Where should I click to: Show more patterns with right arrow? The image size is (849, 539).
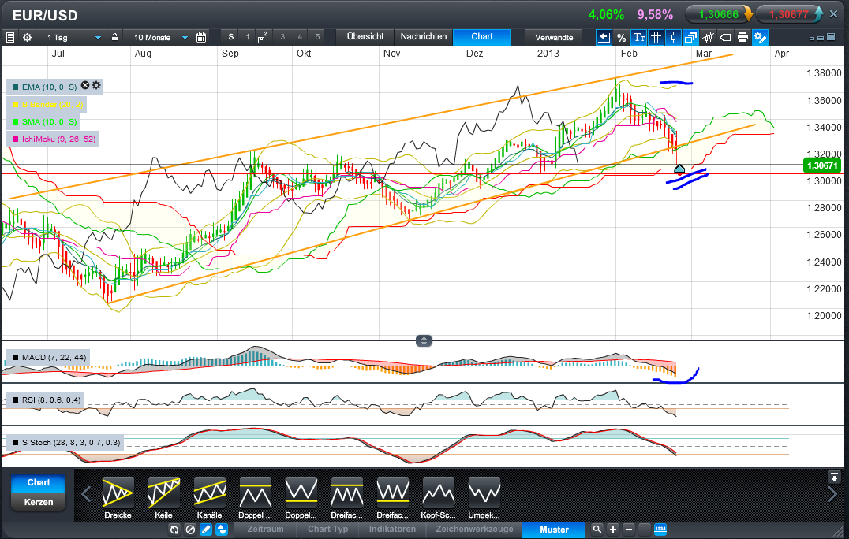point(832,493)
